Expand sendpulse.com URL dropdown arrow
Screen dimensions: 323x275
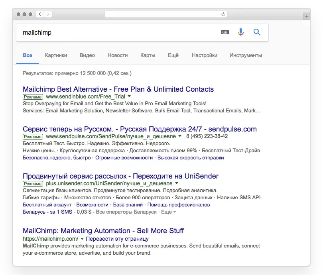180,136
